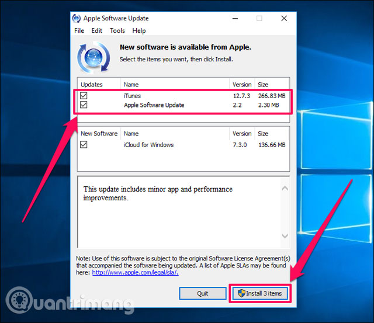This screenshot has height=323, width=374.
Task: Click the update description text area
Action: coord(179,212)
